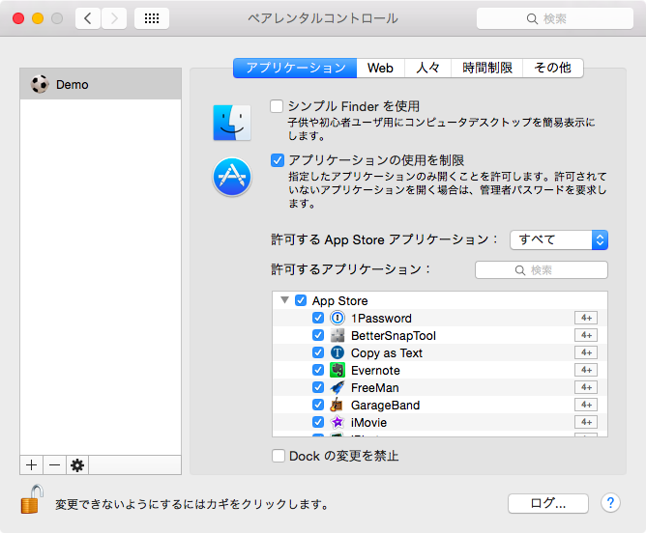Select the GarageBand app name

[x=385, y=406]
